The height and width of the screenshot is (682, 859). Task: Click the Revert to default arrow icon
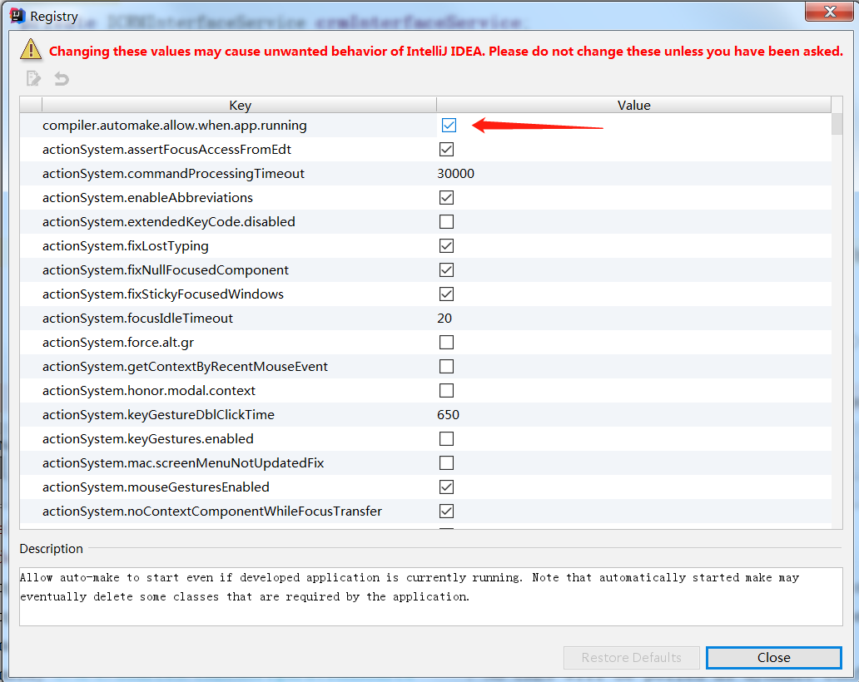61,79
